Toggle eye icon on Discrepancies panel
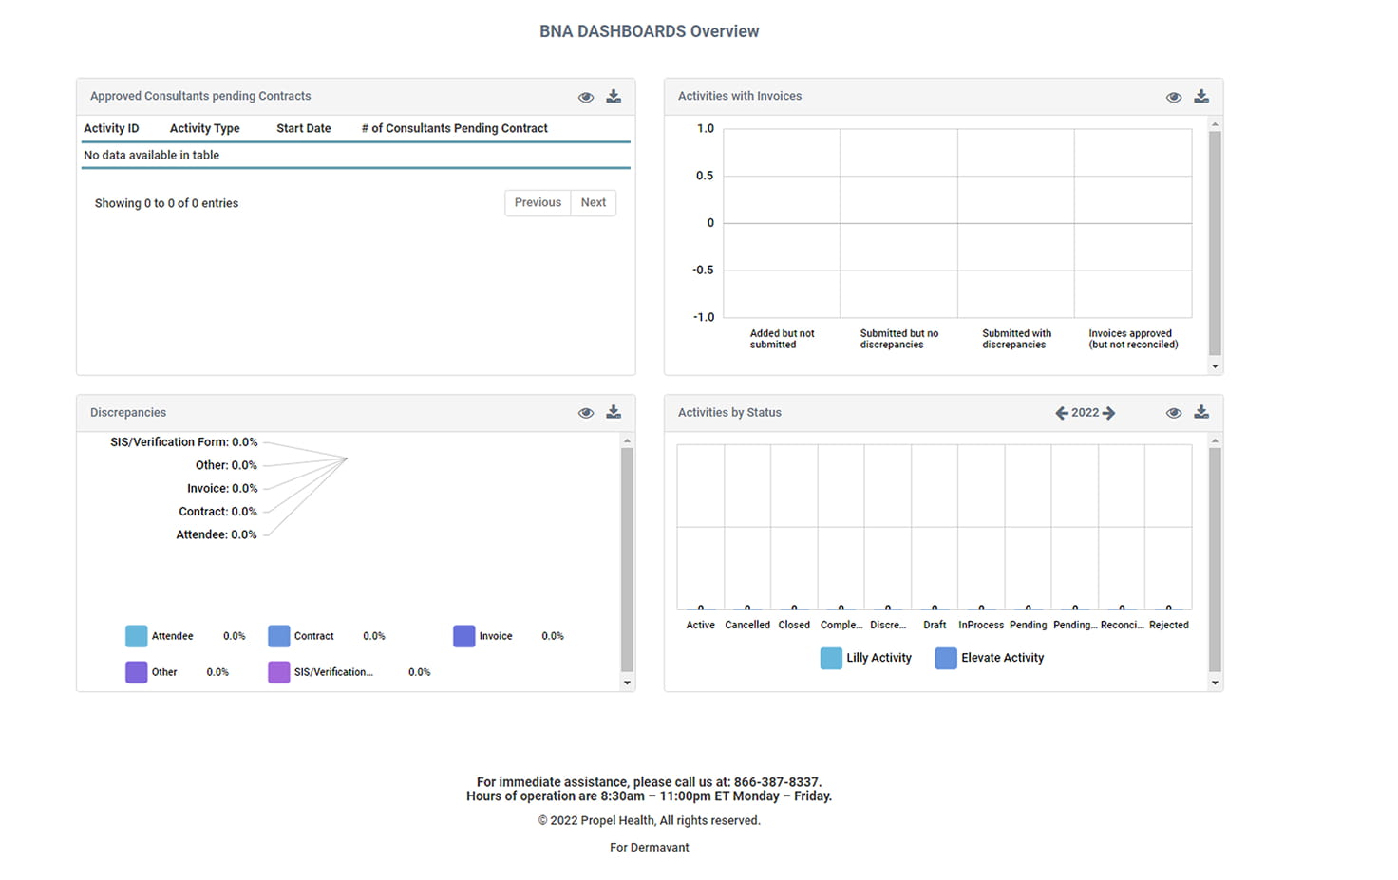This screenshot has width=1398, height=880. click(x=586, y=413)
